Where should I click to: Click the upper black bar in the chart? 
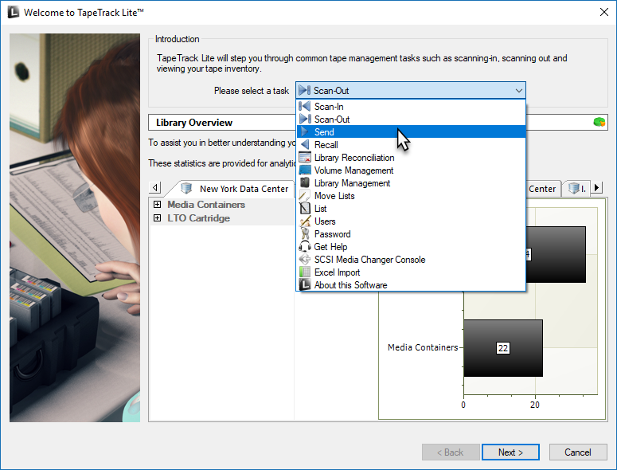(556, 254)
